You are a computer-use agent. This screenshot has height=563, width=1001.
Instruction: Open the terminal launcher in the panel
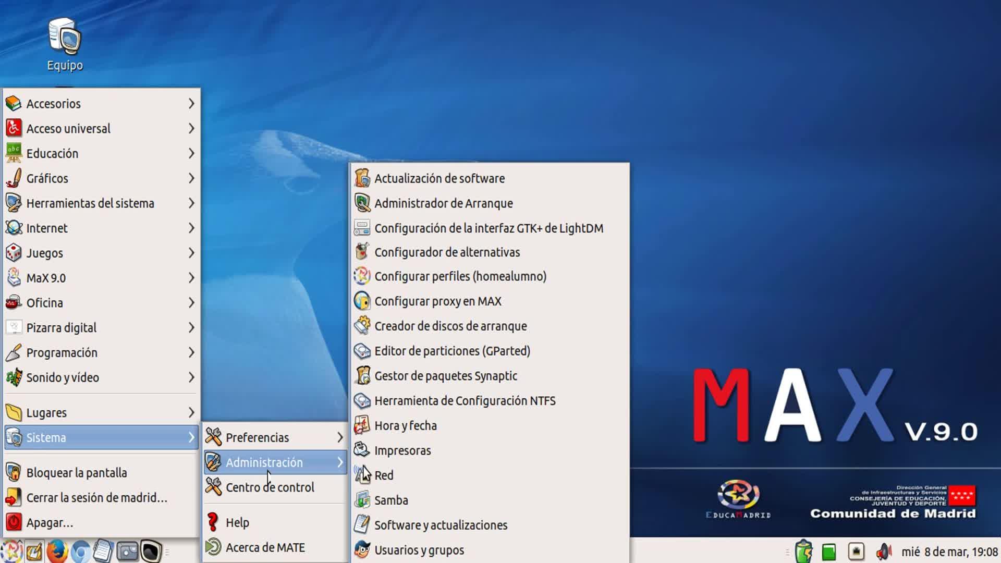(x=151, y=551)
